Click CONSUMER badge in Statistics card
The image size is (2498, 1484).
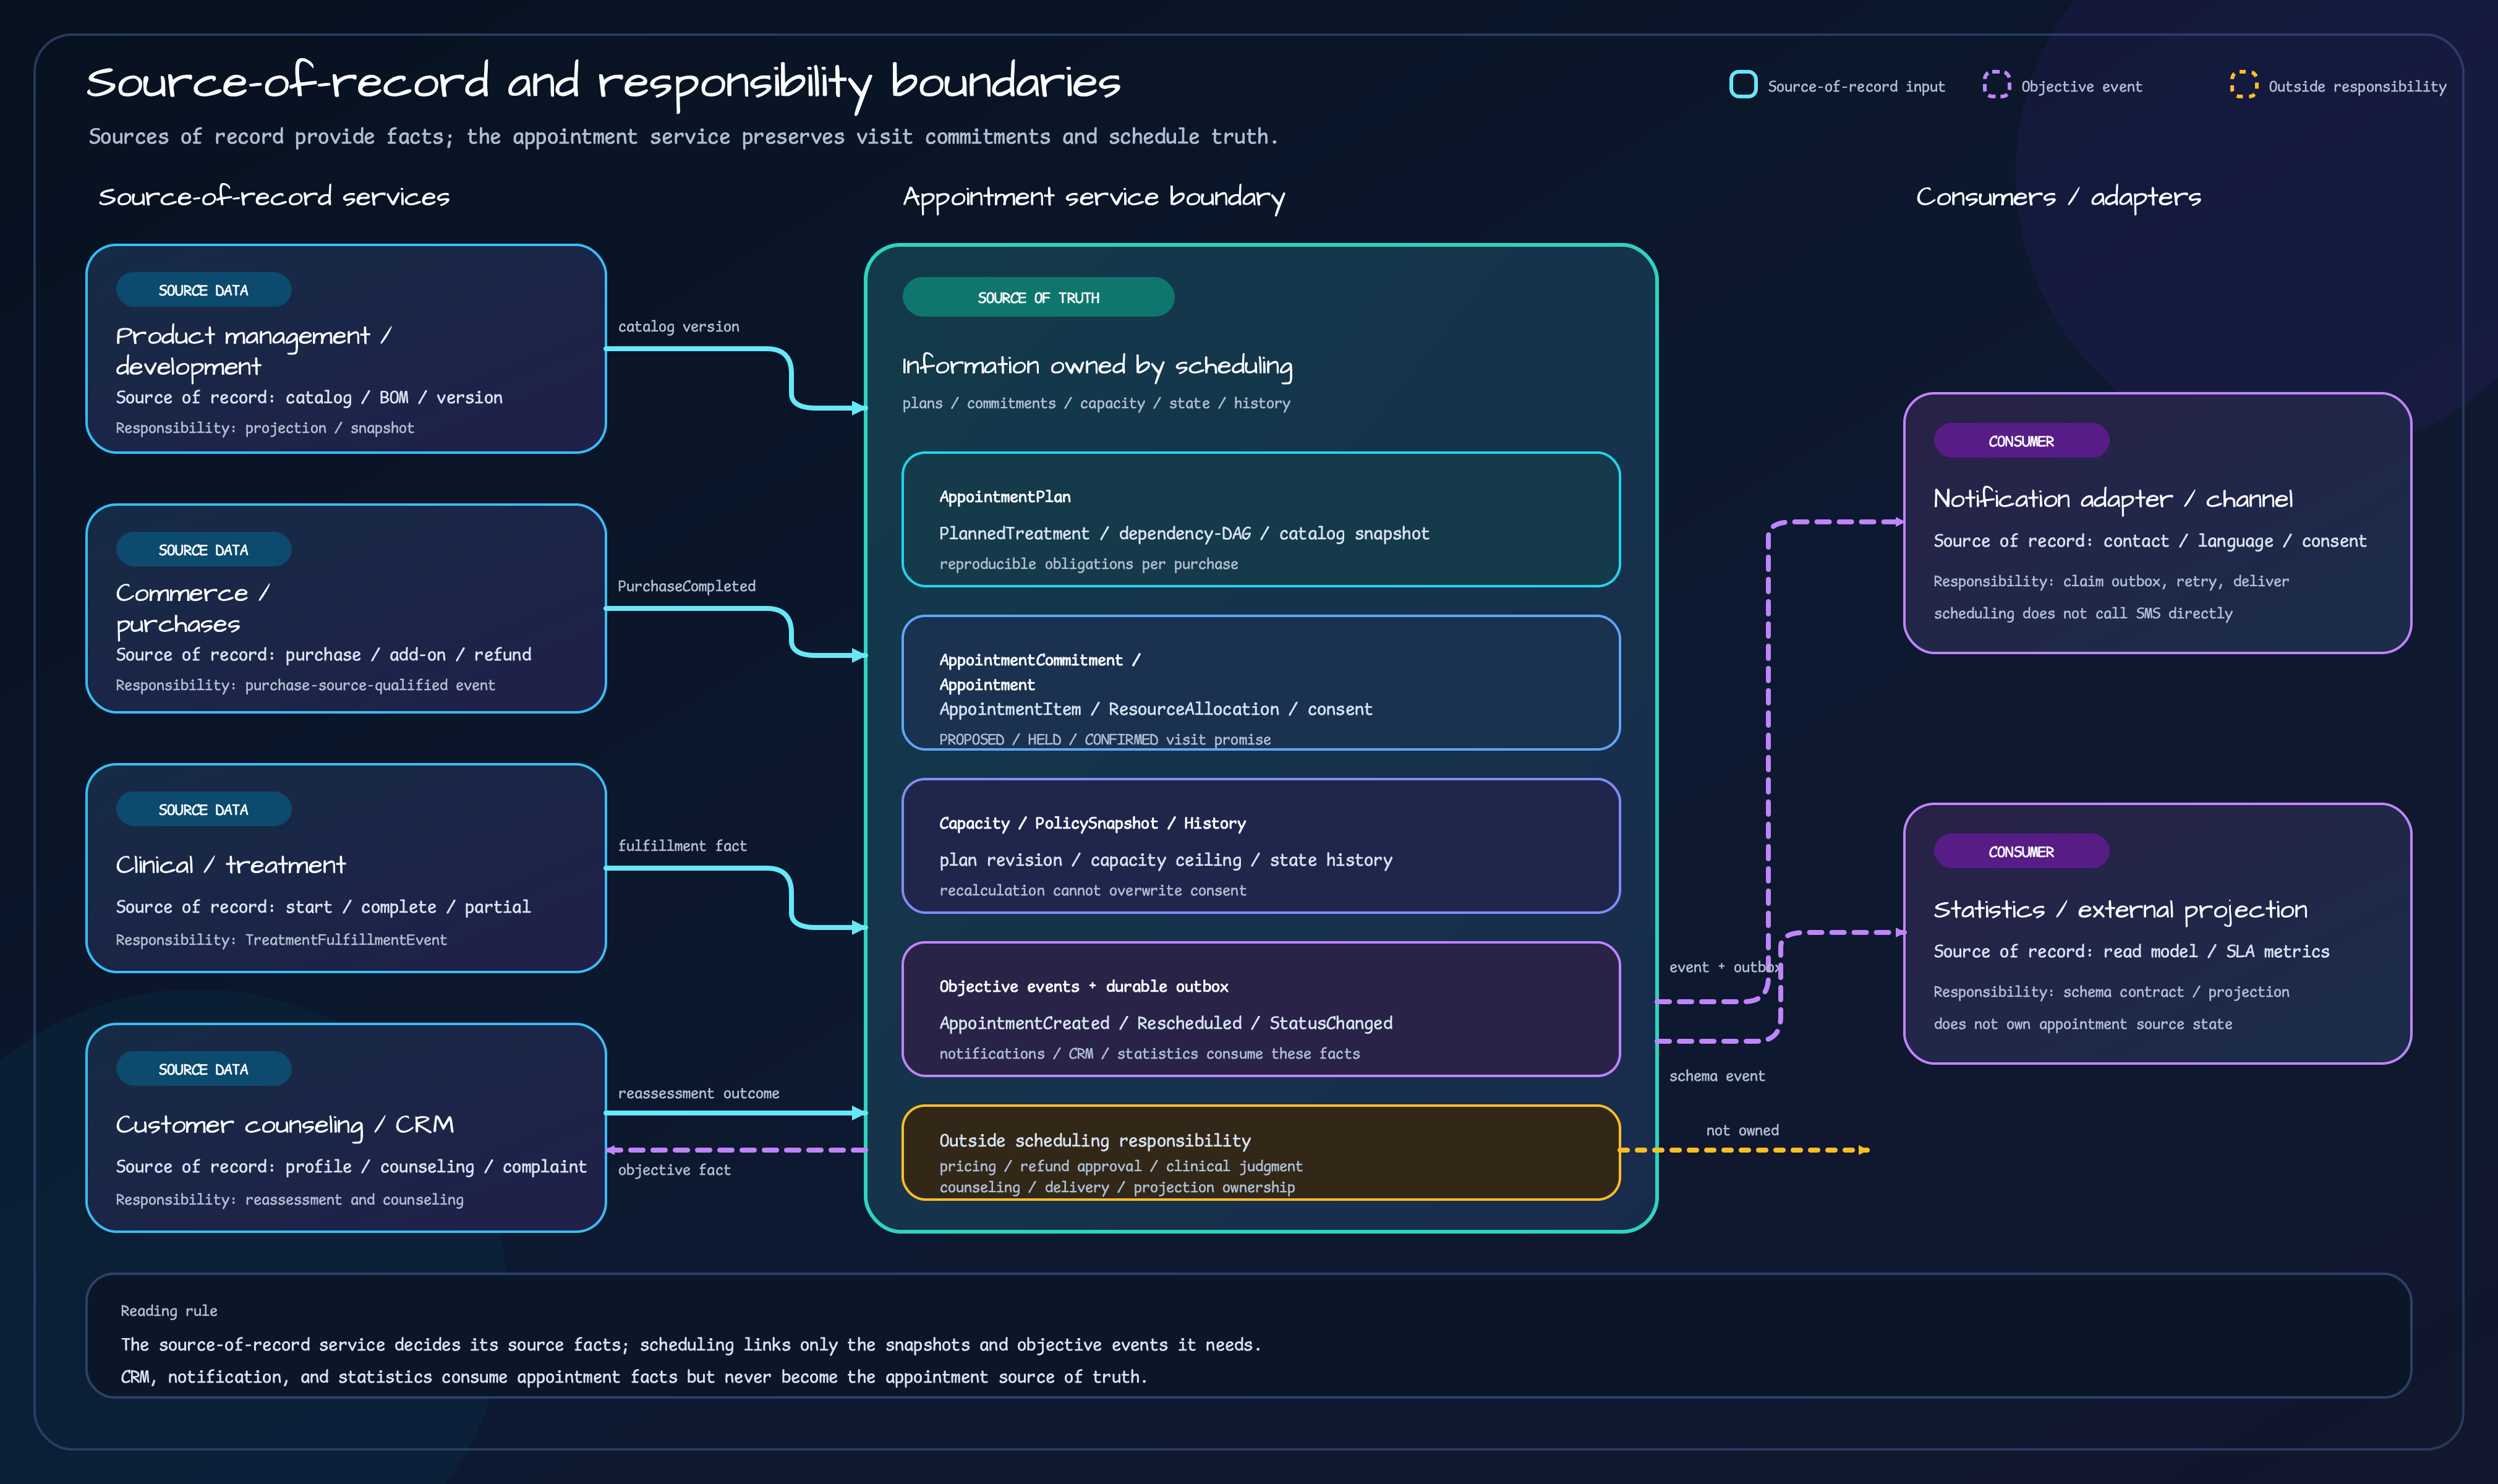pyautogui.click(x=2021, y=851)
